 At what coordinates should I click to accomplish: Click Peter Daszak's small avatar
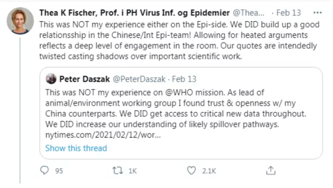(51, 79)
